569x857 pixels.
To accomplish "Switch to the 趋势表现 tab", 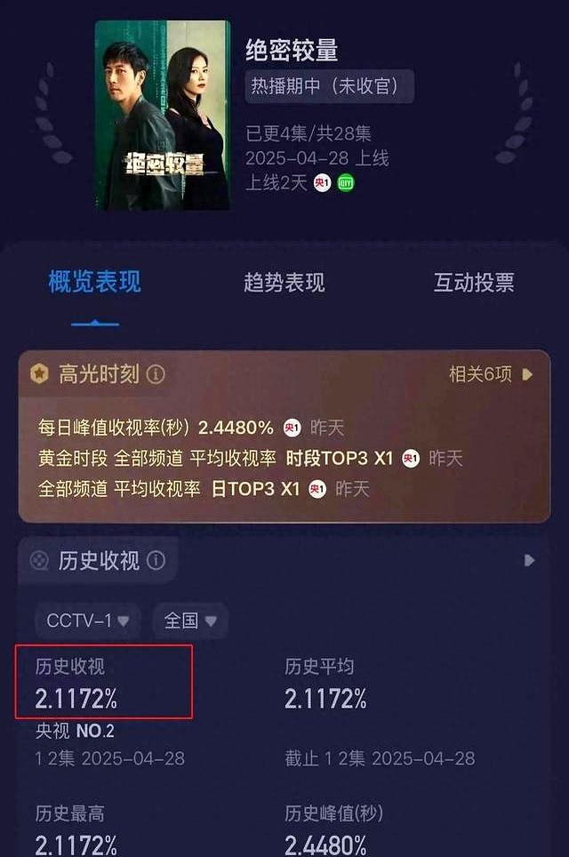I will 284,283.
